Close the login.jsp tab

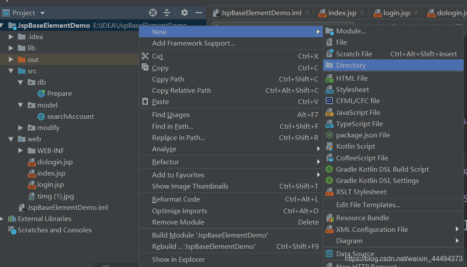416,13
